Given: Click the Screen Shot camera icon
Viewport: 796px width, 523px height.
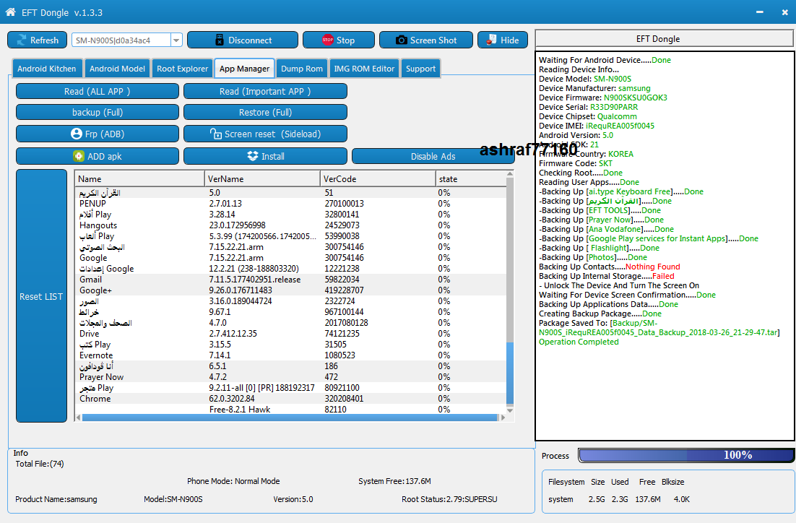Looking at the screenshot, I should [x=401, y=40].
